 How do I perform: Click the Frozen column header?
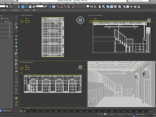(8, 21)
